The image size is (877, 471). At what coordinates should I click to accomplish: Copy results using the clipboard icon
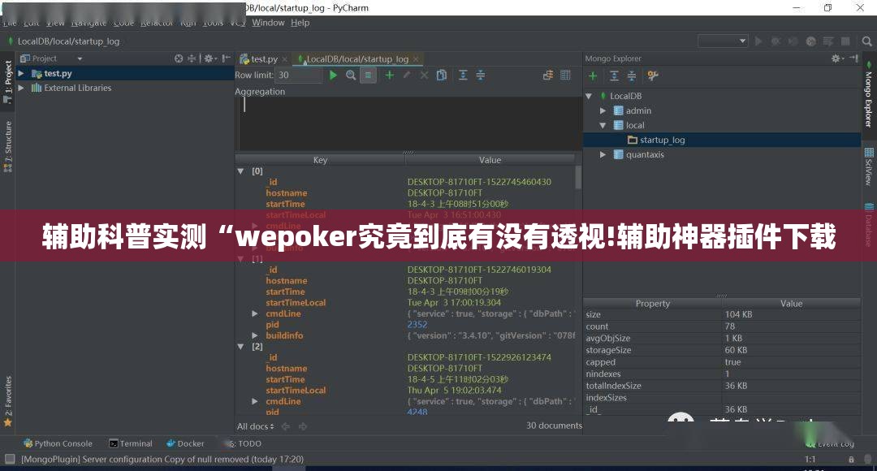(x=441, y=75)
